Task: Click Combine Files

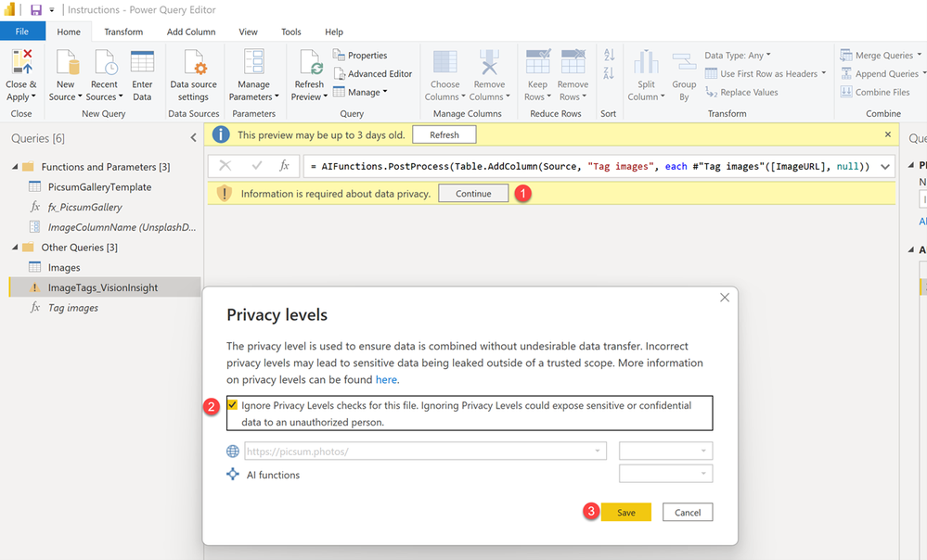Action: point(875,92)
